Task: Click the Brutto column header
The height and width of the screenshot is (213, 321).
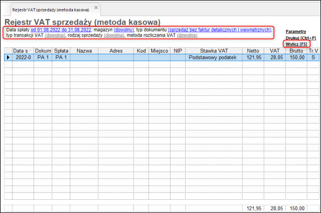Action: (x=296, y=51)
